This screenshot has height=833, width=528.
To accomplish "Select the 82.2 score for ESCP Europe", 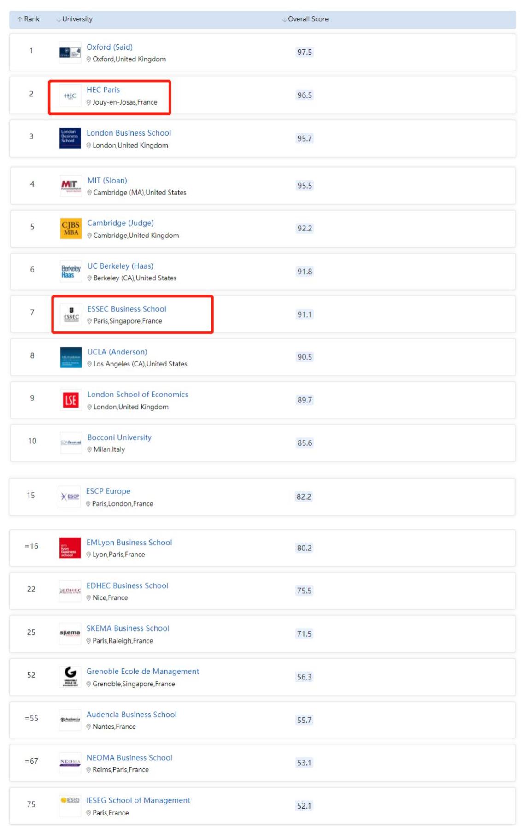I will 304,497.
